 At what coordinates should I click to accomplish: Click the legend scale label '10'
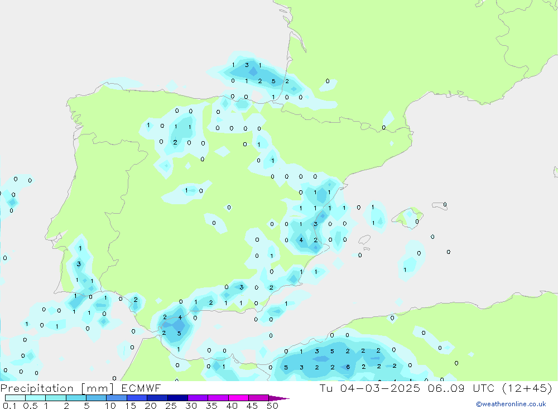tap(110, 406)
